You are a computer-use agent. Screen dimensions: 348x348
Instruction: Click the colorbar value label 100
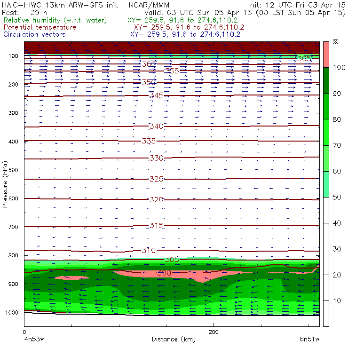point(339,67)
